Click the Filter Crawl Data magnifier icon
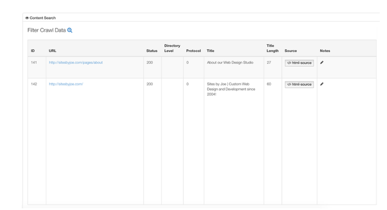 coord(70,30)
